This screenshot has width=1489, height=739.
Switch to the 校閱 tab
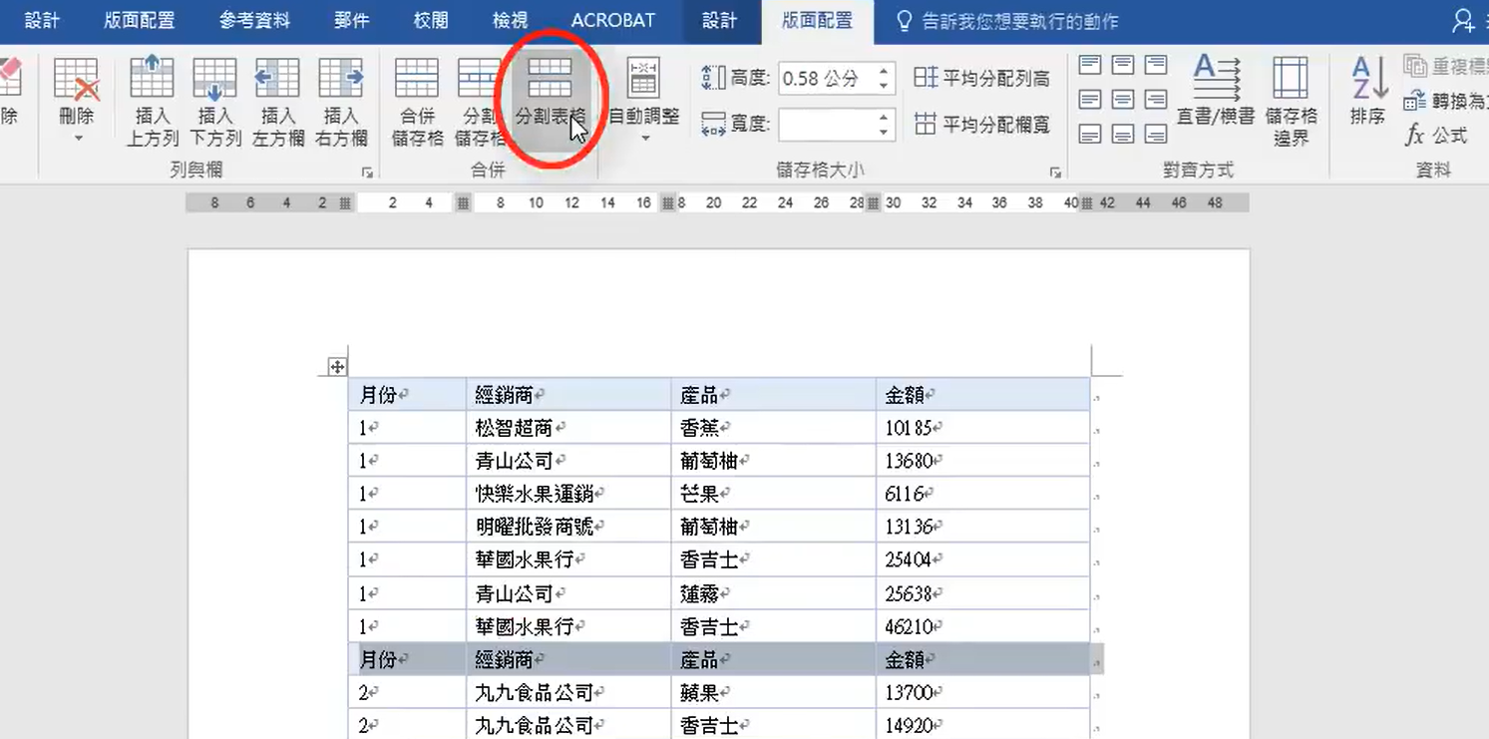(431, 21)
